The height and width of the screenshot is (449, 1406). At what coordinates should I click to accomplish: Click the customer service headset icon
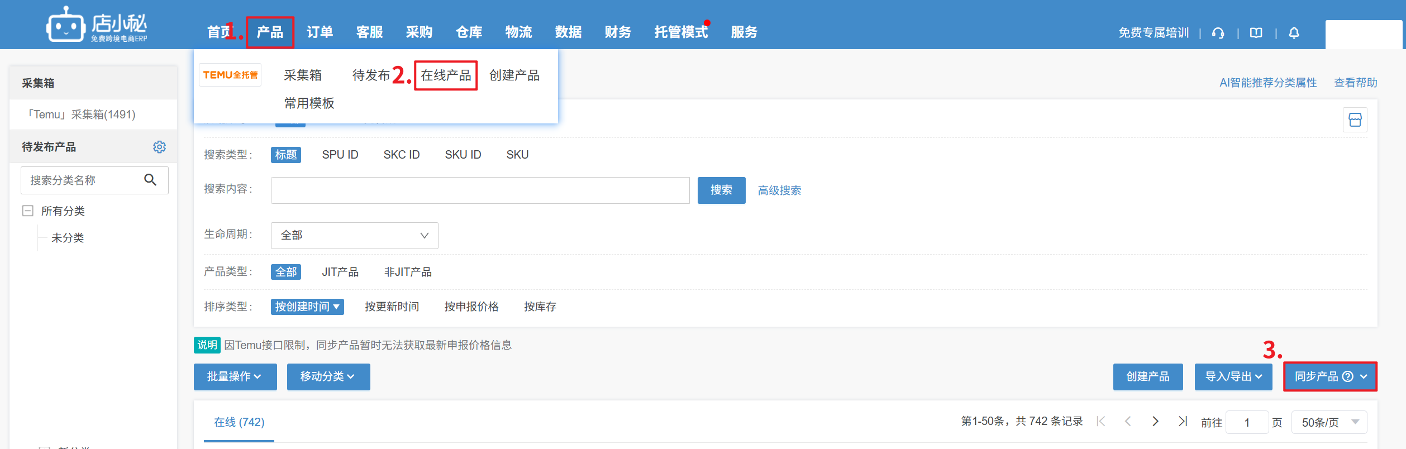[1218, 33]
